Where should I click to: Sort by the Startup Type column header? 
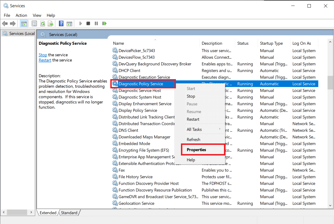tap(271, 43)
